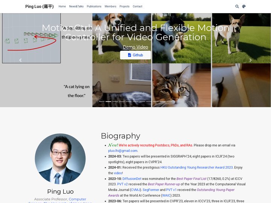Screen dimensions: 271x203
Task: Open the Demo Video link
Action: (x=135, y=47)
